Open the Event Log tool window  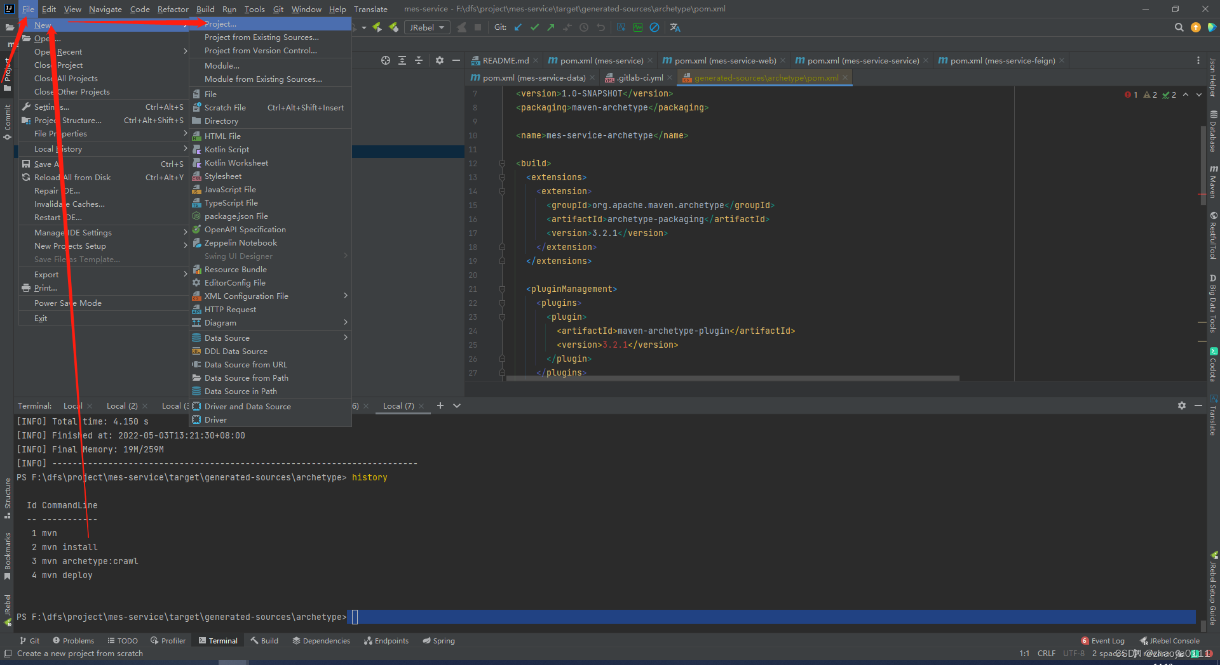click(1103, 641)
